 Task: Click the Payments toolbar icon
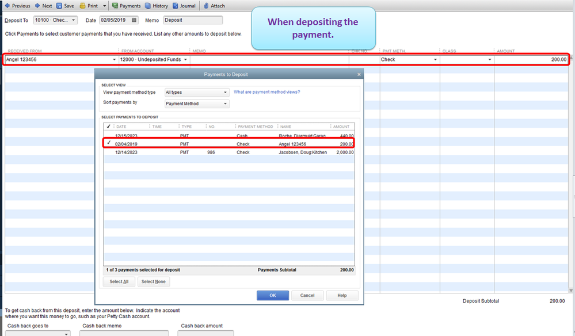click(x=115, y=6)
